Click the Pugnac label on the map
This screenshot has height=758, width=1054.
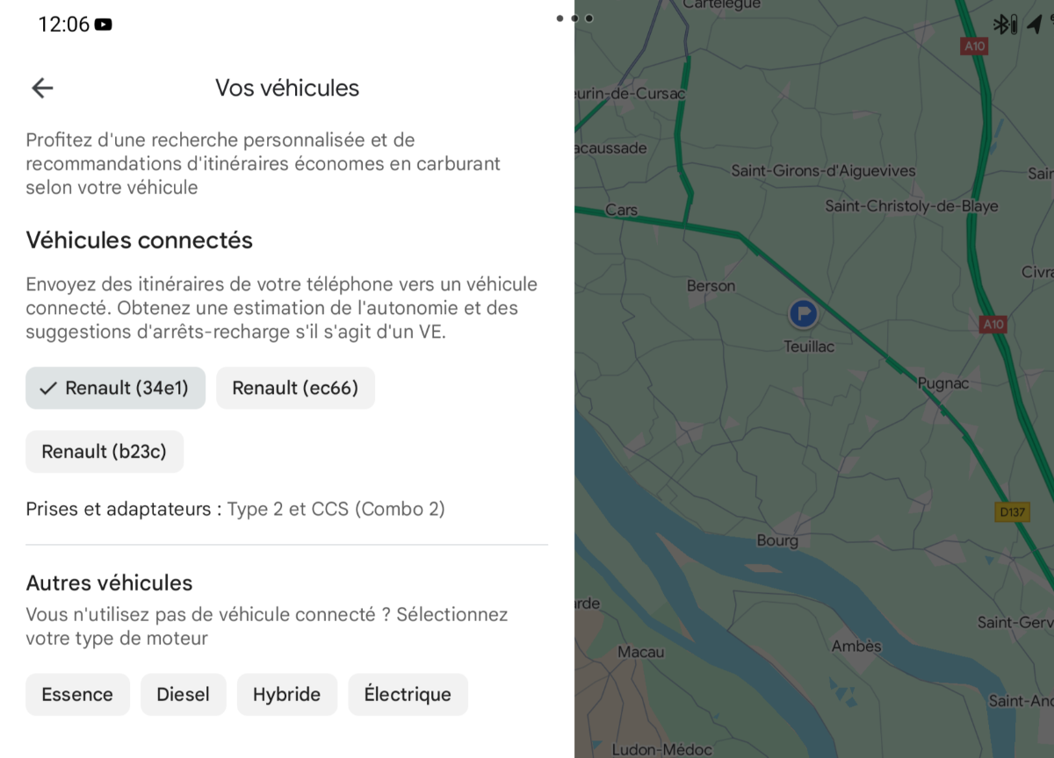click(943, 383)
